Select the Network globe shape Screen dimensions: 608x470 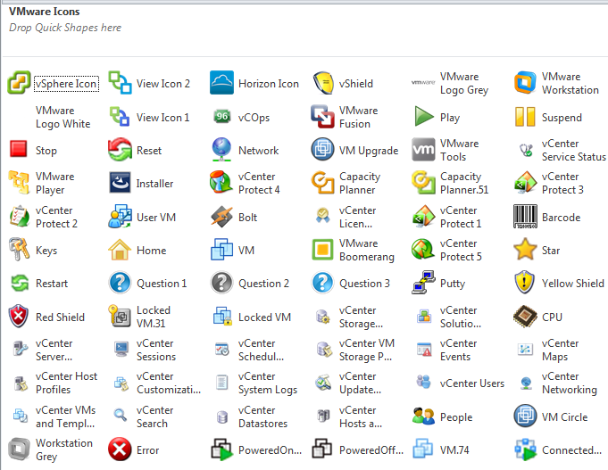point(221,150)
